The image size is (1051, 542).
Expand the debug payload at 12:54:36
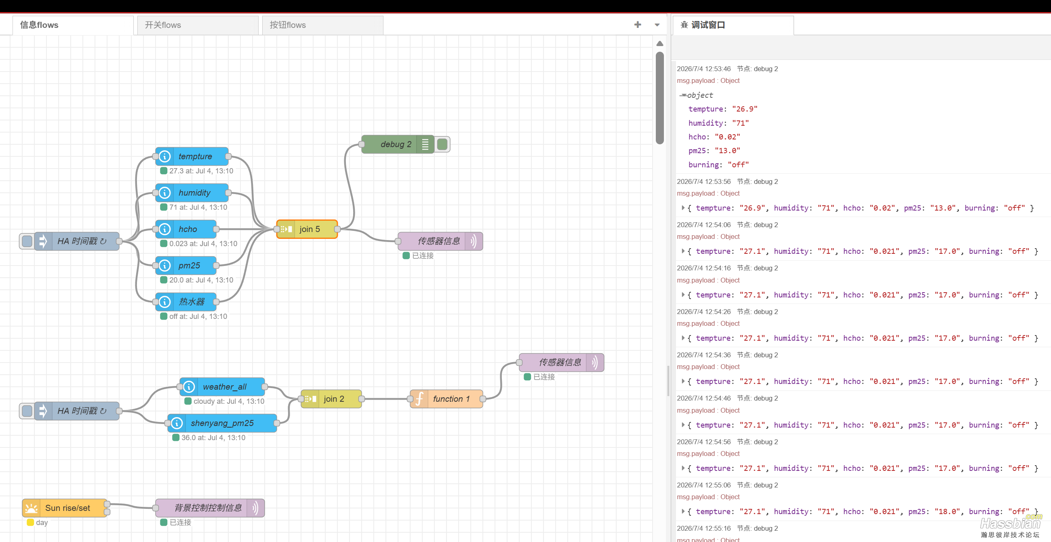[x=683, y=381]
